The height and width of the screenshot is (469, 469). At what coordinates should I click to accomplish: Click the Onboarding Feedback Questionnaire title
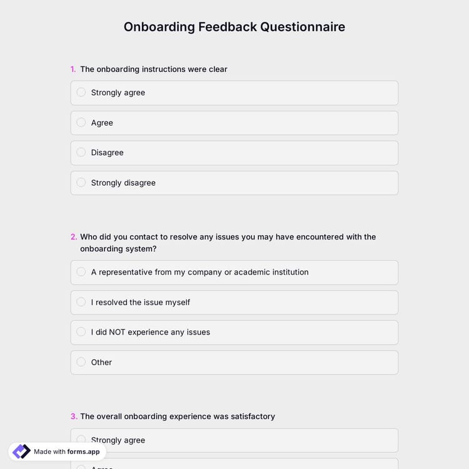pyautogui.click(x=234, y=27)
